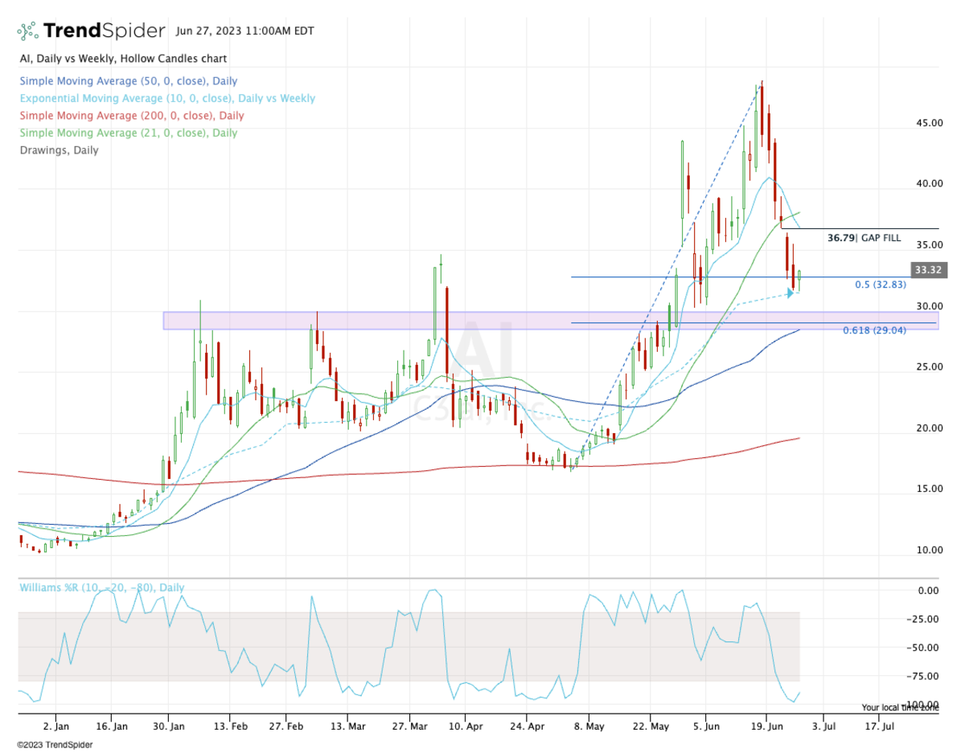Viewport: 965px width, 753px height.
Task: Click the TrendSpider logo icon
Action: 27,30
